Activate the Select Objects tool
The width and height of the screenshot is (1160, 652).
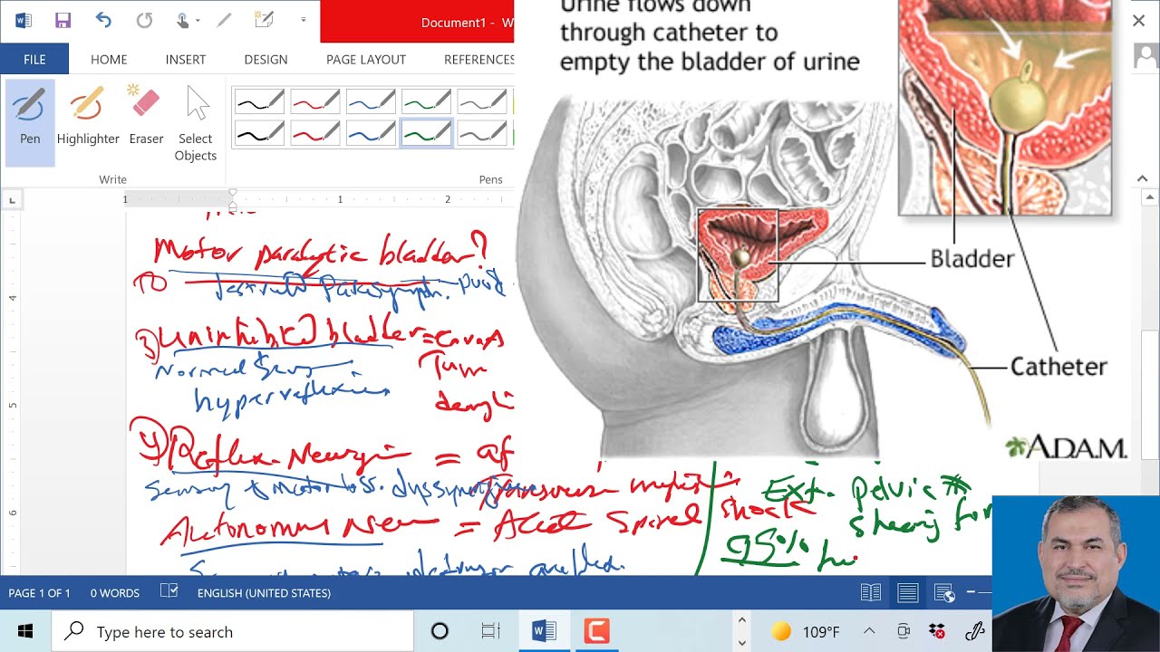click(196, 122)
